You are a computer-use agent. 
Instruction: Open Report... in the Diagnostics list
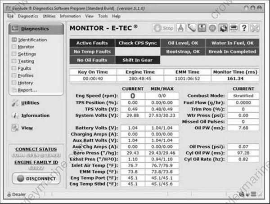[27, 90]
